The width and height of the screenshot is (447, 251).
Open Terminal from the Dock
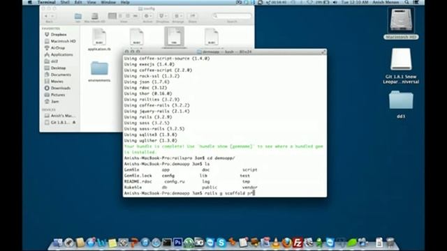(x=167, y=243)
